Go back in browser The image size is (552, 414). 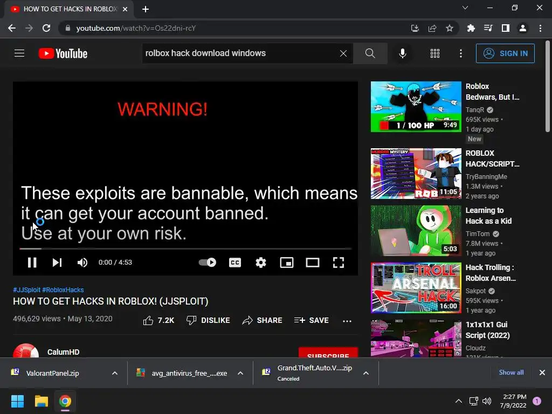12,28
